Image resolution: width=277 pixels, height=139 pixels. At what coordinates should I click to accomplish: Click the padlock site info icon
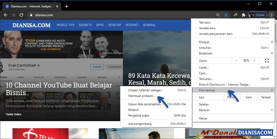[31, 15]
